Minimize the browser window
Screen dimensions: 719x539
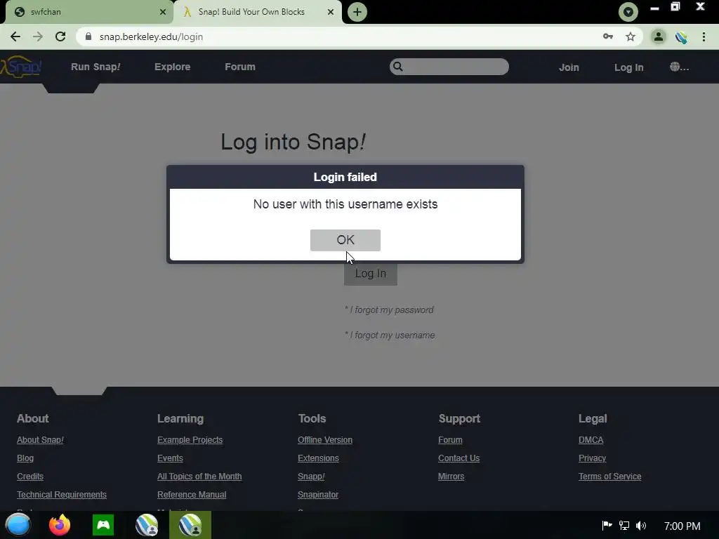click(655, 8)
